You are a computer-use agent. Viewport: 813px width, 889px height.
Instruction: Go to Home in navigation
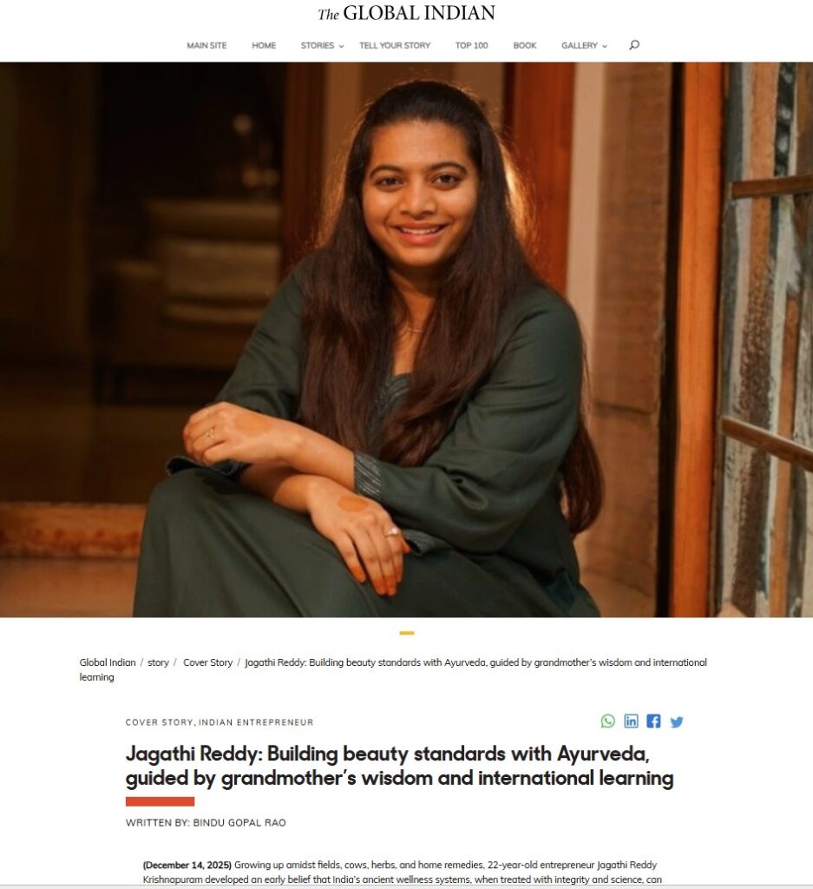264,45
